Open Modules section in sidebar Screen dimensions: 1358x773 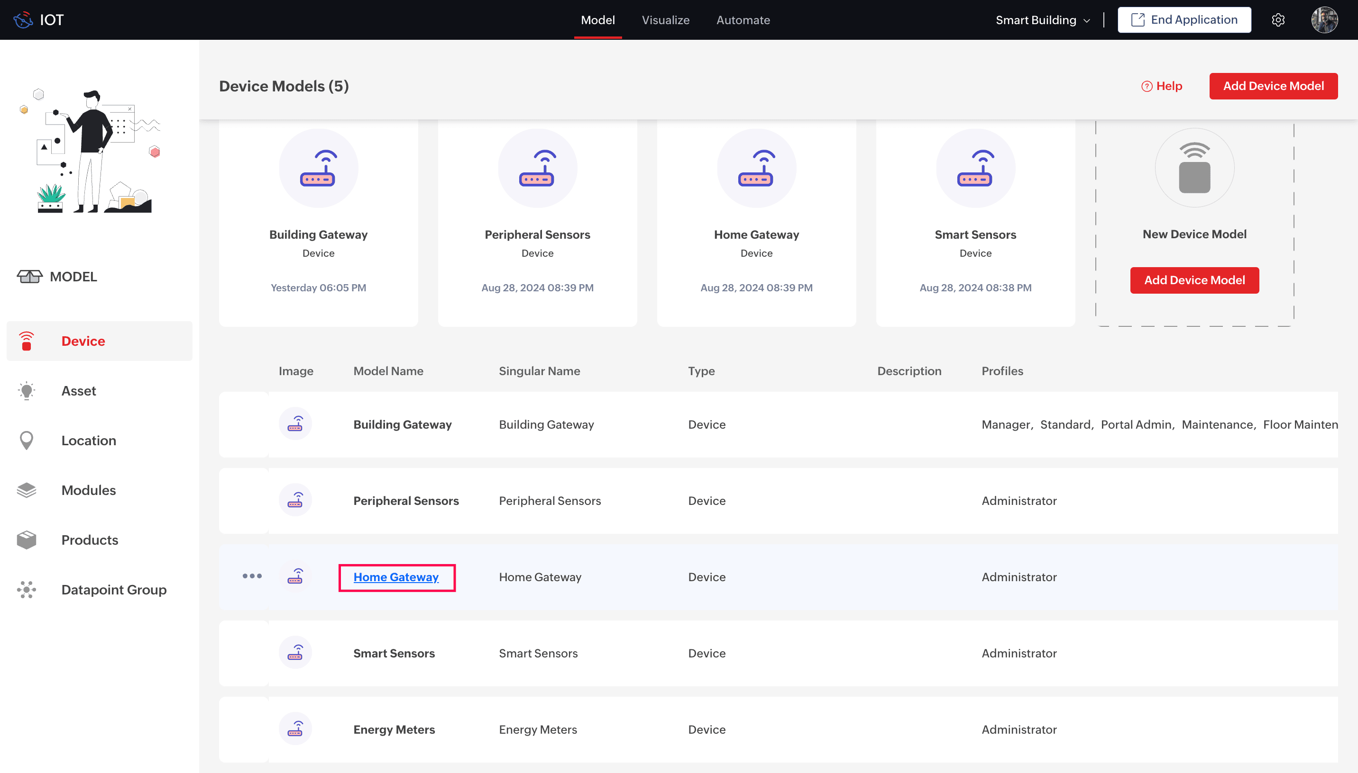coord(88,490)
